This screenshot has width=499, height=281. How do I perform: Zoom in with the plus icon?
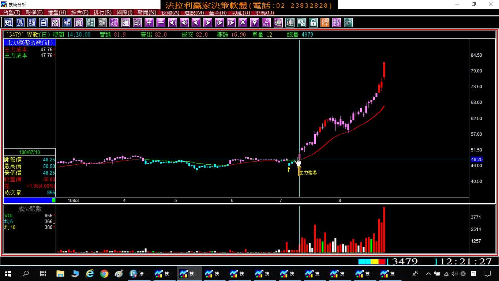point(149,23)
